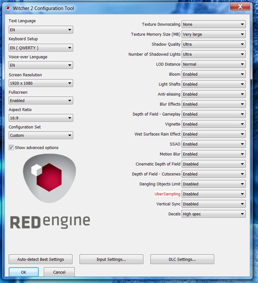Click the Dangling Objects Limit label
This screenshot has width=258, height=283.
pyautogui.click(x=160, y=184)
